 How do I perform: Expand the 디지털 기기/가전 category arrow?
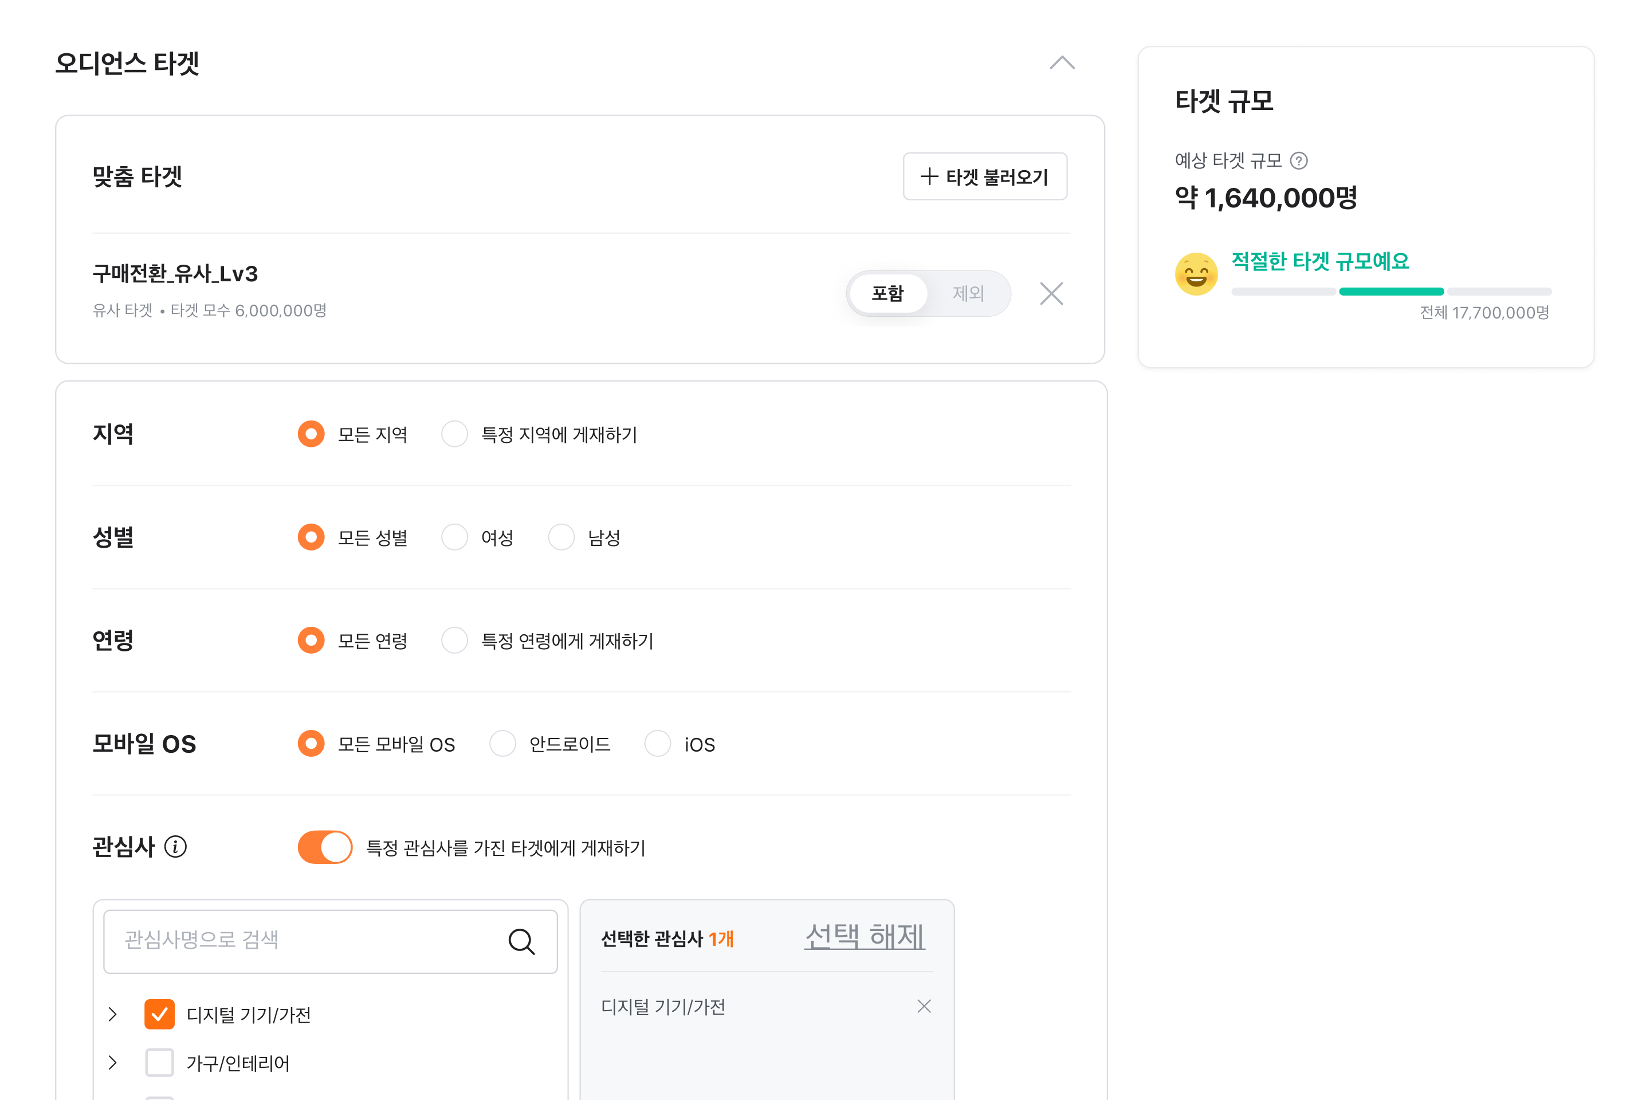pyautogui.click(x=112, y=1013)
